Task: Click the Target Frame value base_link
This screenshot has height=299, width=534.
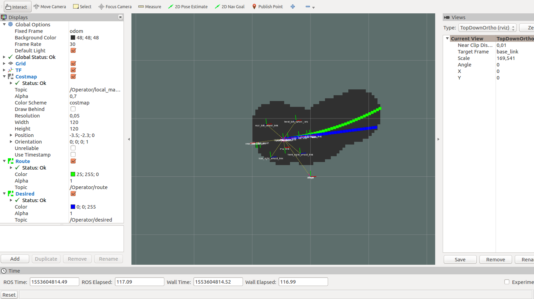Action: 507,51
